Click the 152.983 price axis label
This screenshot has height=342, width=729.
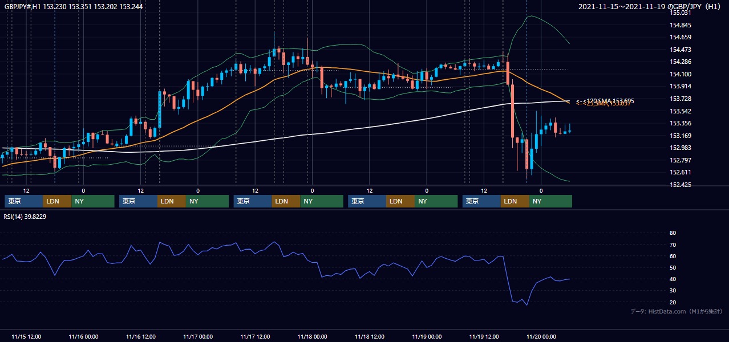(x=681, y=148)
